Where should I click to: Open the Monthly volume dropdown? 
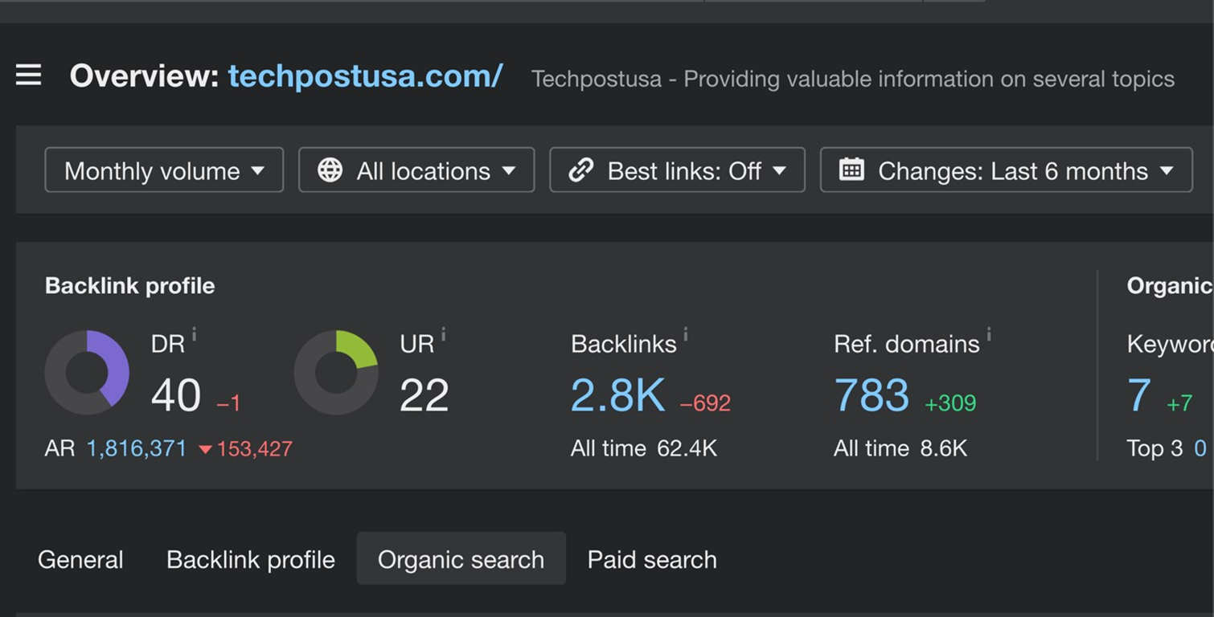click(x=164, y=170)
